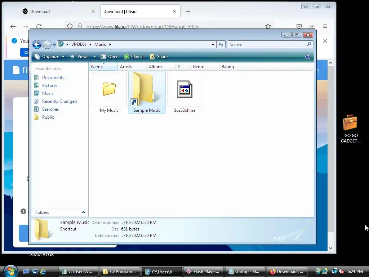Click Show Desktop quick launch icon
This screenshot has height=277, width=369.
point(26,272)
